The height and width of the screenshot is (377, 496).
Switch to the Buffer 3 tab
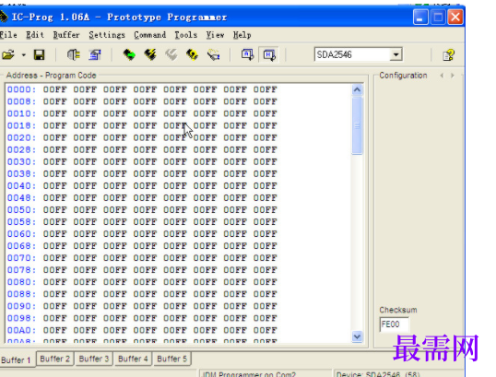(94, 359)
